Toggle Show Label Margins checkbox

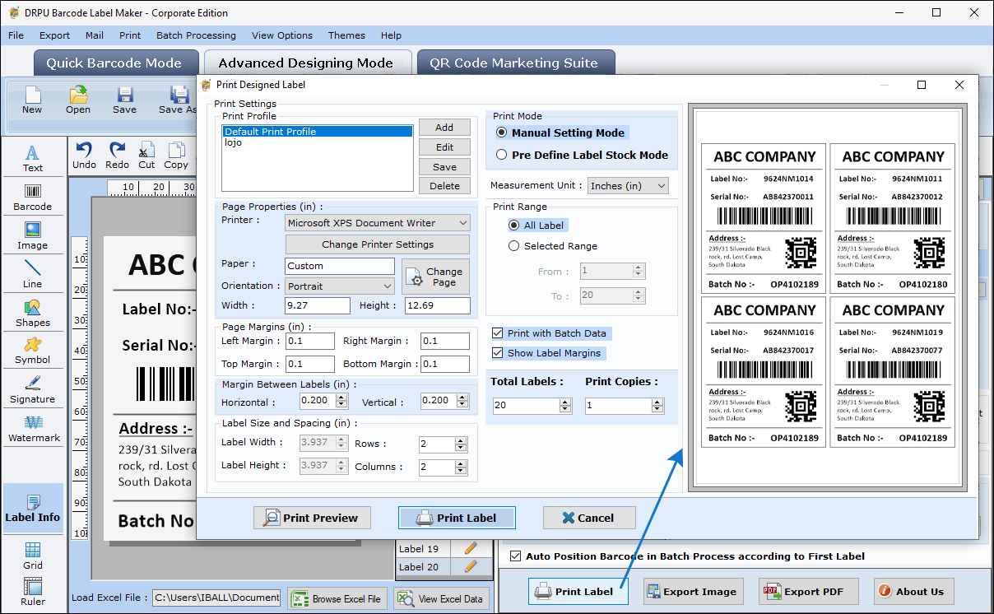tap(497, 353)
